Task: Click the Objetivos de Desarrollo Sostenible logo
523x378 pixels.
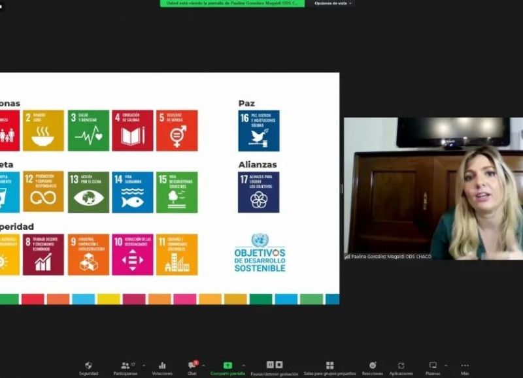Action: coord(260,253)
